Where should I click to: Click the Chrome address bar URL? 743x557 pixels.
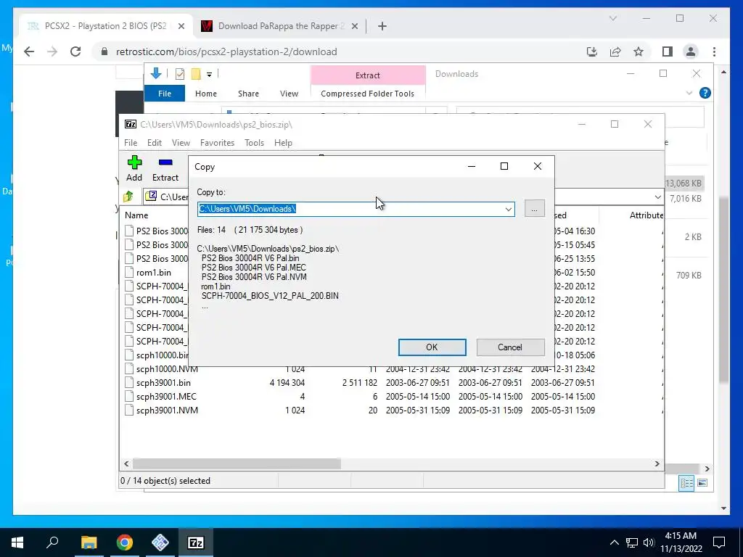[x=226, y=51]
